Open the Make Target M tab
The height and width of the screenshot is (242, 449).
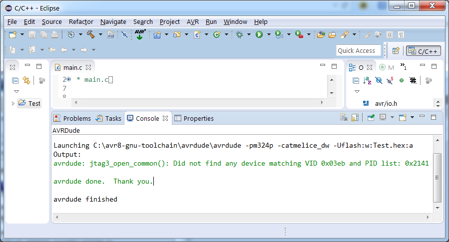tap(387, 67)
